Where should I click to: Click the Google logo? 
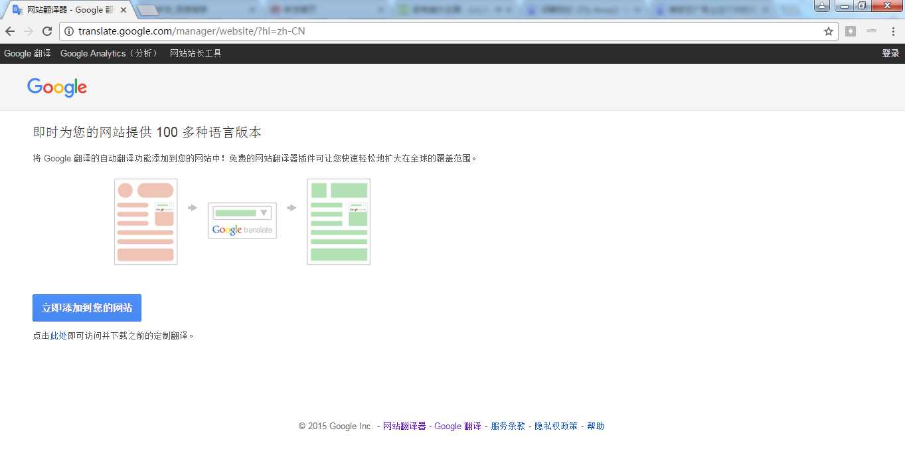click(x=57, y=88)
